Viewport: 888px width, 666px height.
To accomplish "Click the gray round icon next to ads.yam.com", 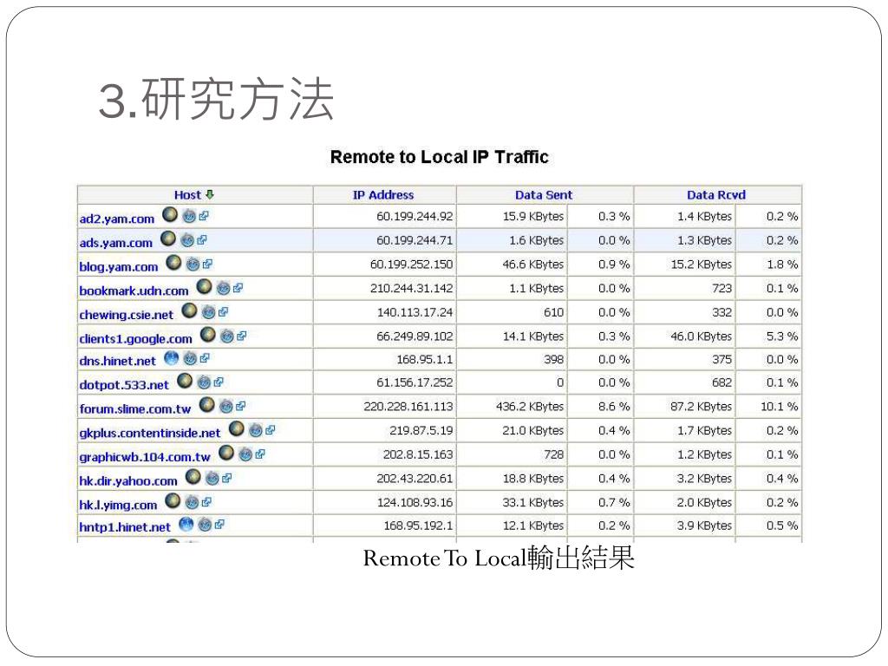I will [x=187, y=240].
